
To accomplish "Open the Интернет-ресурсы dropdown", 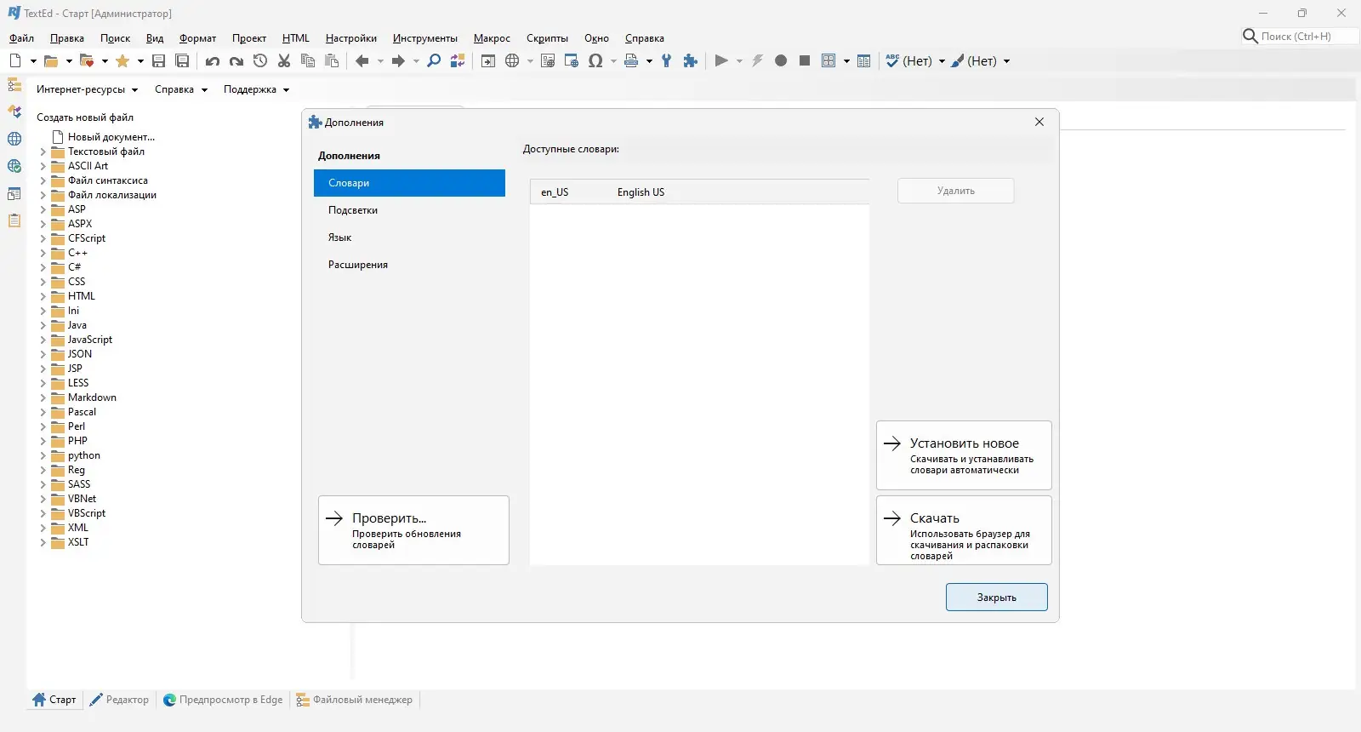I will click(87, 89).
